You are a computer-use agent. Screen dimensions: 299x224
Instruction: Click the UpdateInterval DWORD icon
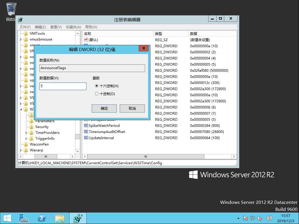click(86, 138)
